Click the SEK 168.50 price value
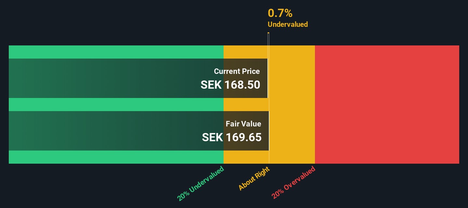 [230, 85]
